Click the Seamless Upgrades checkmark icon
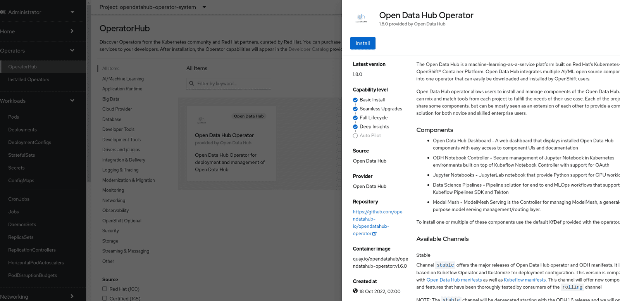The image size is (620, 301). [x=355, y=109]
